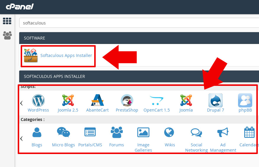Click the cPanel logo

(20, 6)
